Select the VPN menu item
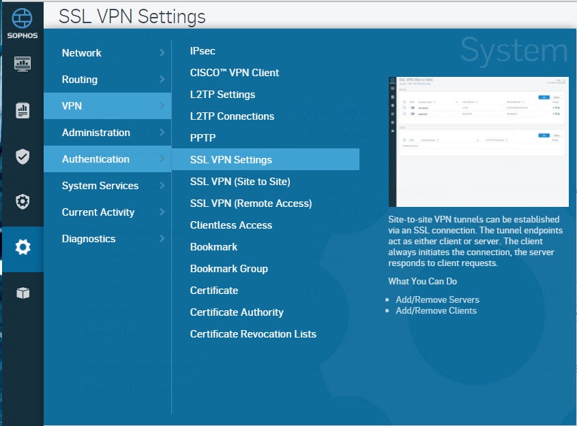The height and width of the screenshot is (426, 577). [x=108, y=105]
